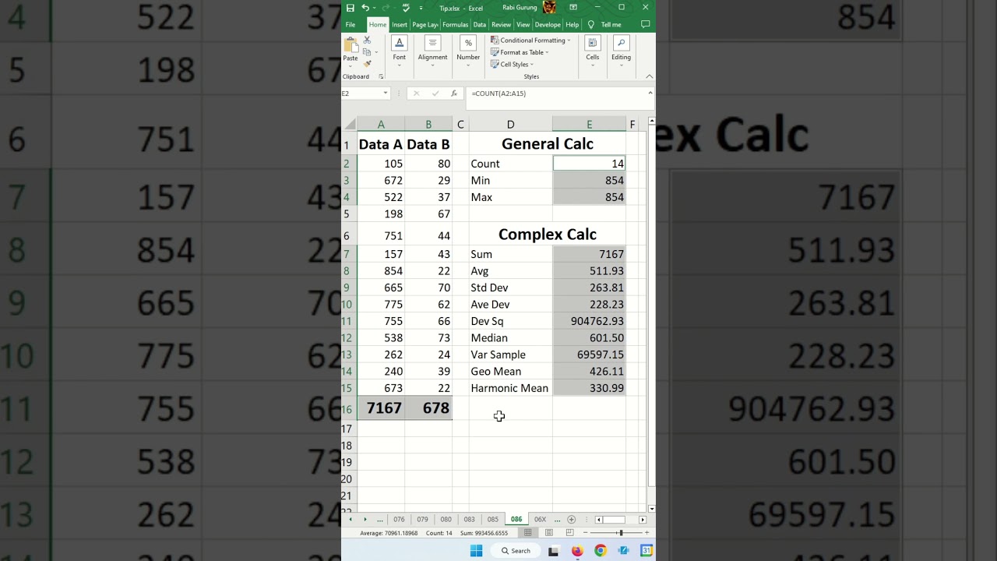Click the Name Box showing E2
Image resolution: width=997 pixels, height=561 pixels.
click(x=361, y=93)
